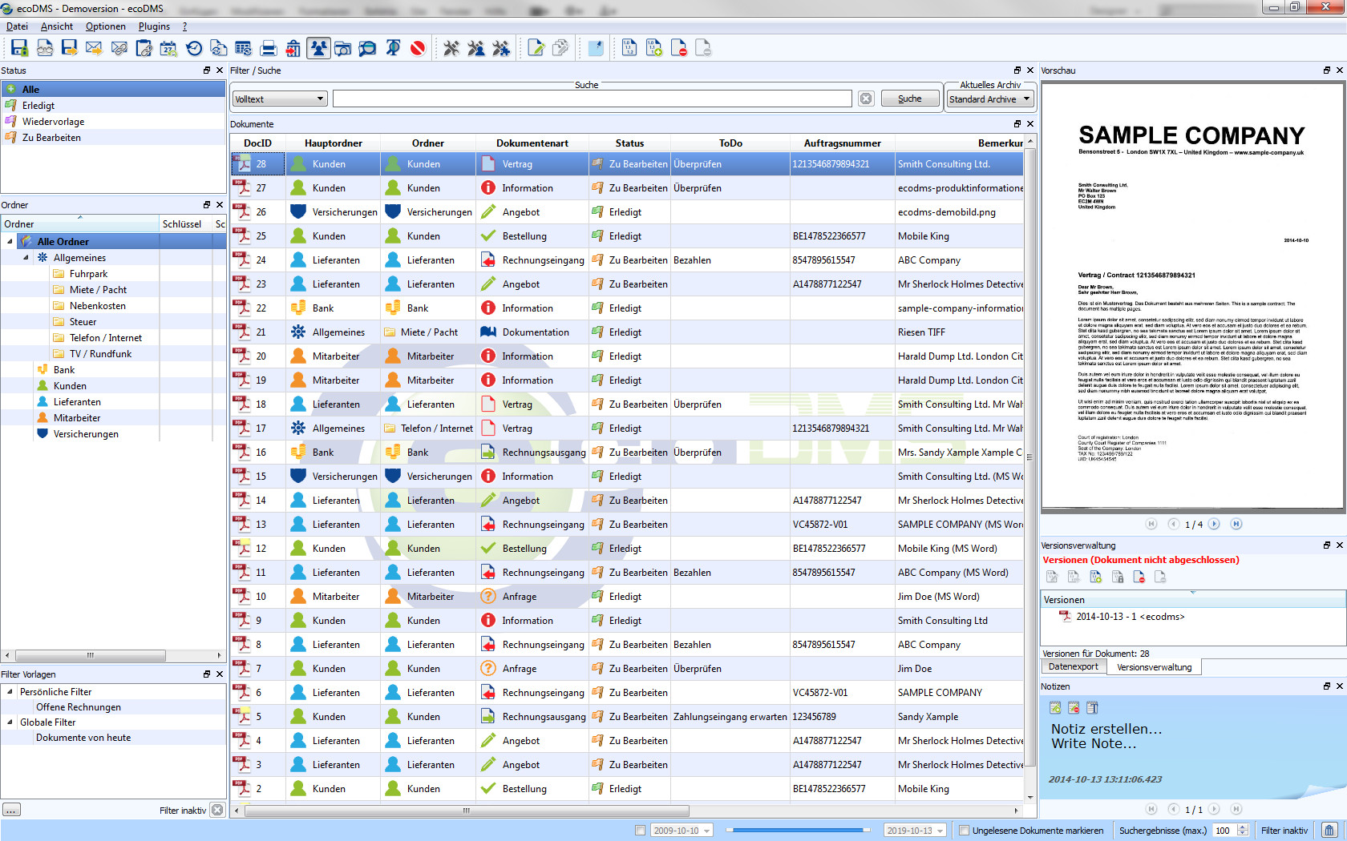This screenshot has height=841, width=1347.
Task: Clear the search field with X icon
Action: coord(866,99)
